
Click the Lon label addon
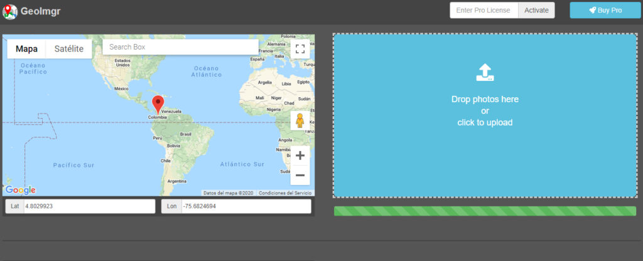pyautogui.click(x=171, y=206)
